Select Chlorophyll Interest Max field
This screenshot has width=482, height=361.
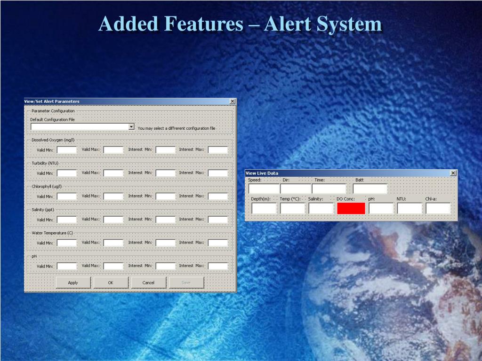217,196
